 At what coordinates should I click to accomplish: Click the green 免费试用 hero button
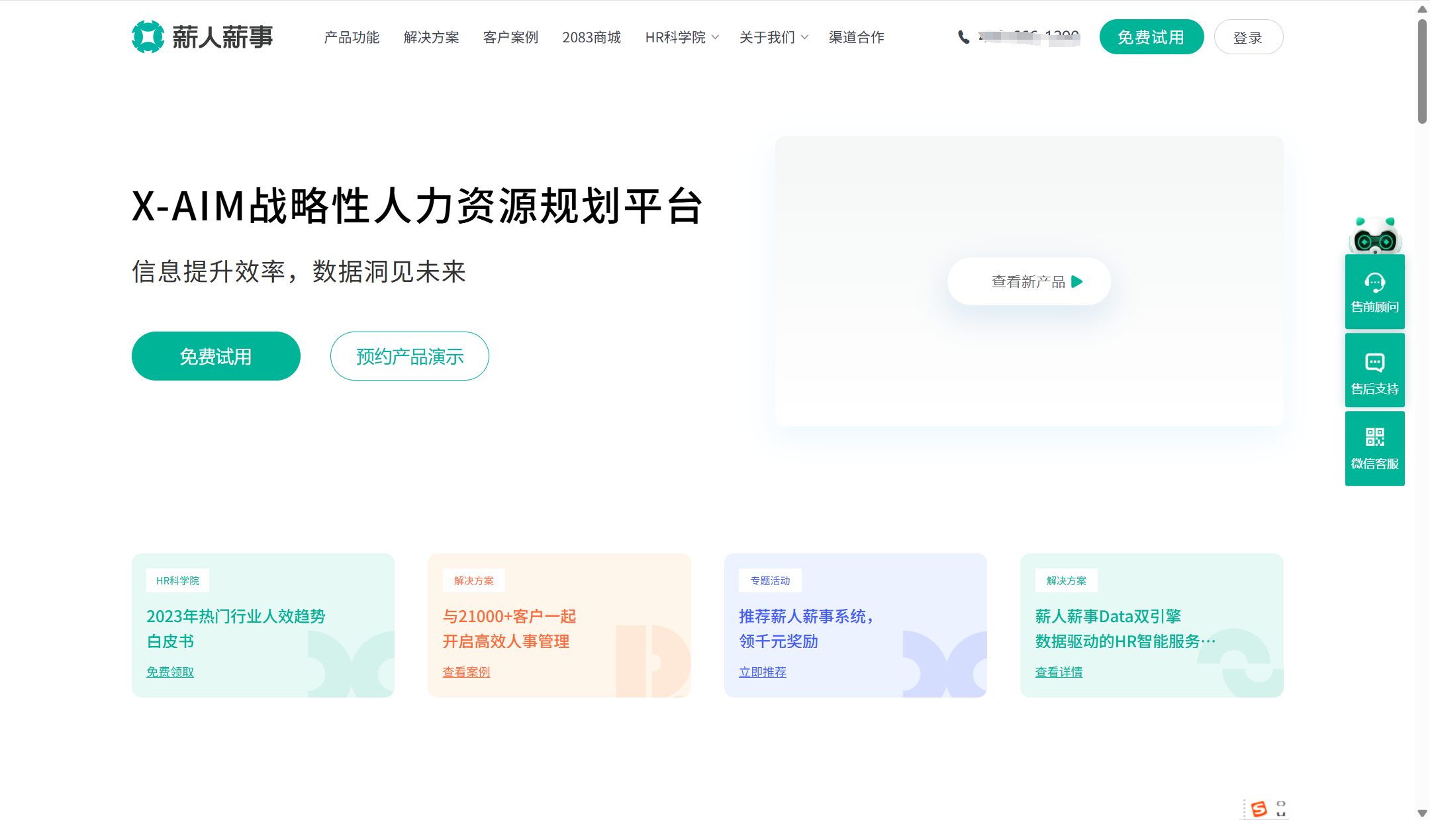tap(216, 356)
